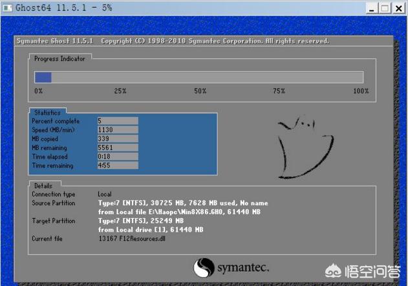Click the source line with 30725 MB
Screen dimensions: 408x286
click(183, 203)
